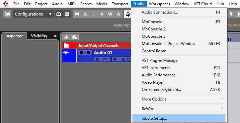Toggle the global Solo (S) state button
This screenshot has height=123, width=240.
(x=85, y=14)
